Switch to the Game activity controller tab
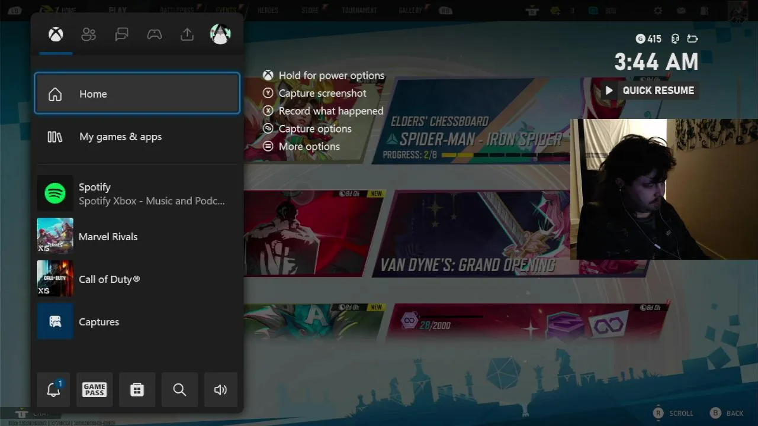This screenshot has height=426, width=758. click(x=155, y=34)
